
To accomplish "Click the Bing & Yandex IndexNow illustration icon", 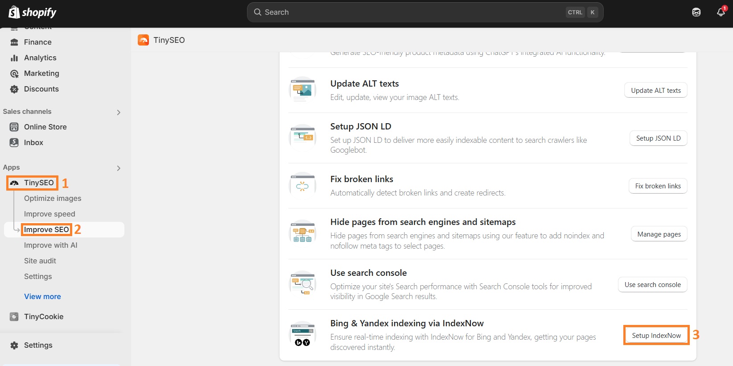I will (303, 335).
